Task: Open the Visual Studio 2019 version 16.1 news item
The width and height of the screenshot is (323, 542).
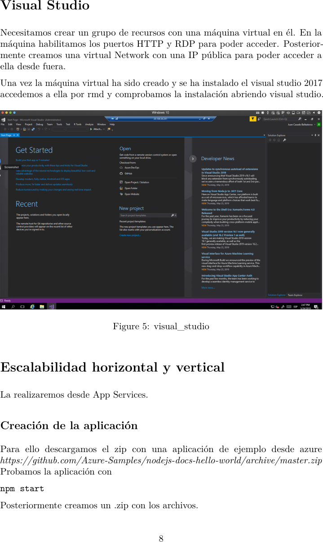Action: pos(228,233)
